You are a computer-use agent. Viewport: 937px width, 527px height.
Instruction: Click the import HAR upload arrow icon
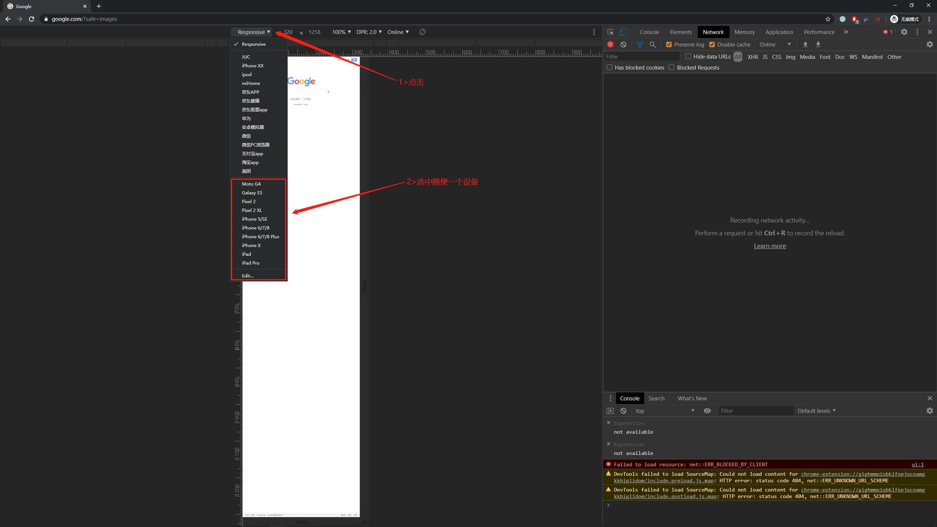click(805, 44)
